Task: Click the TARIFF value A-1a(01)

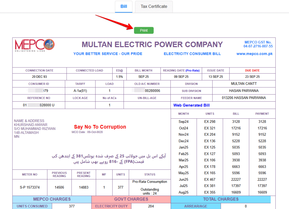Action: point(80,91)
